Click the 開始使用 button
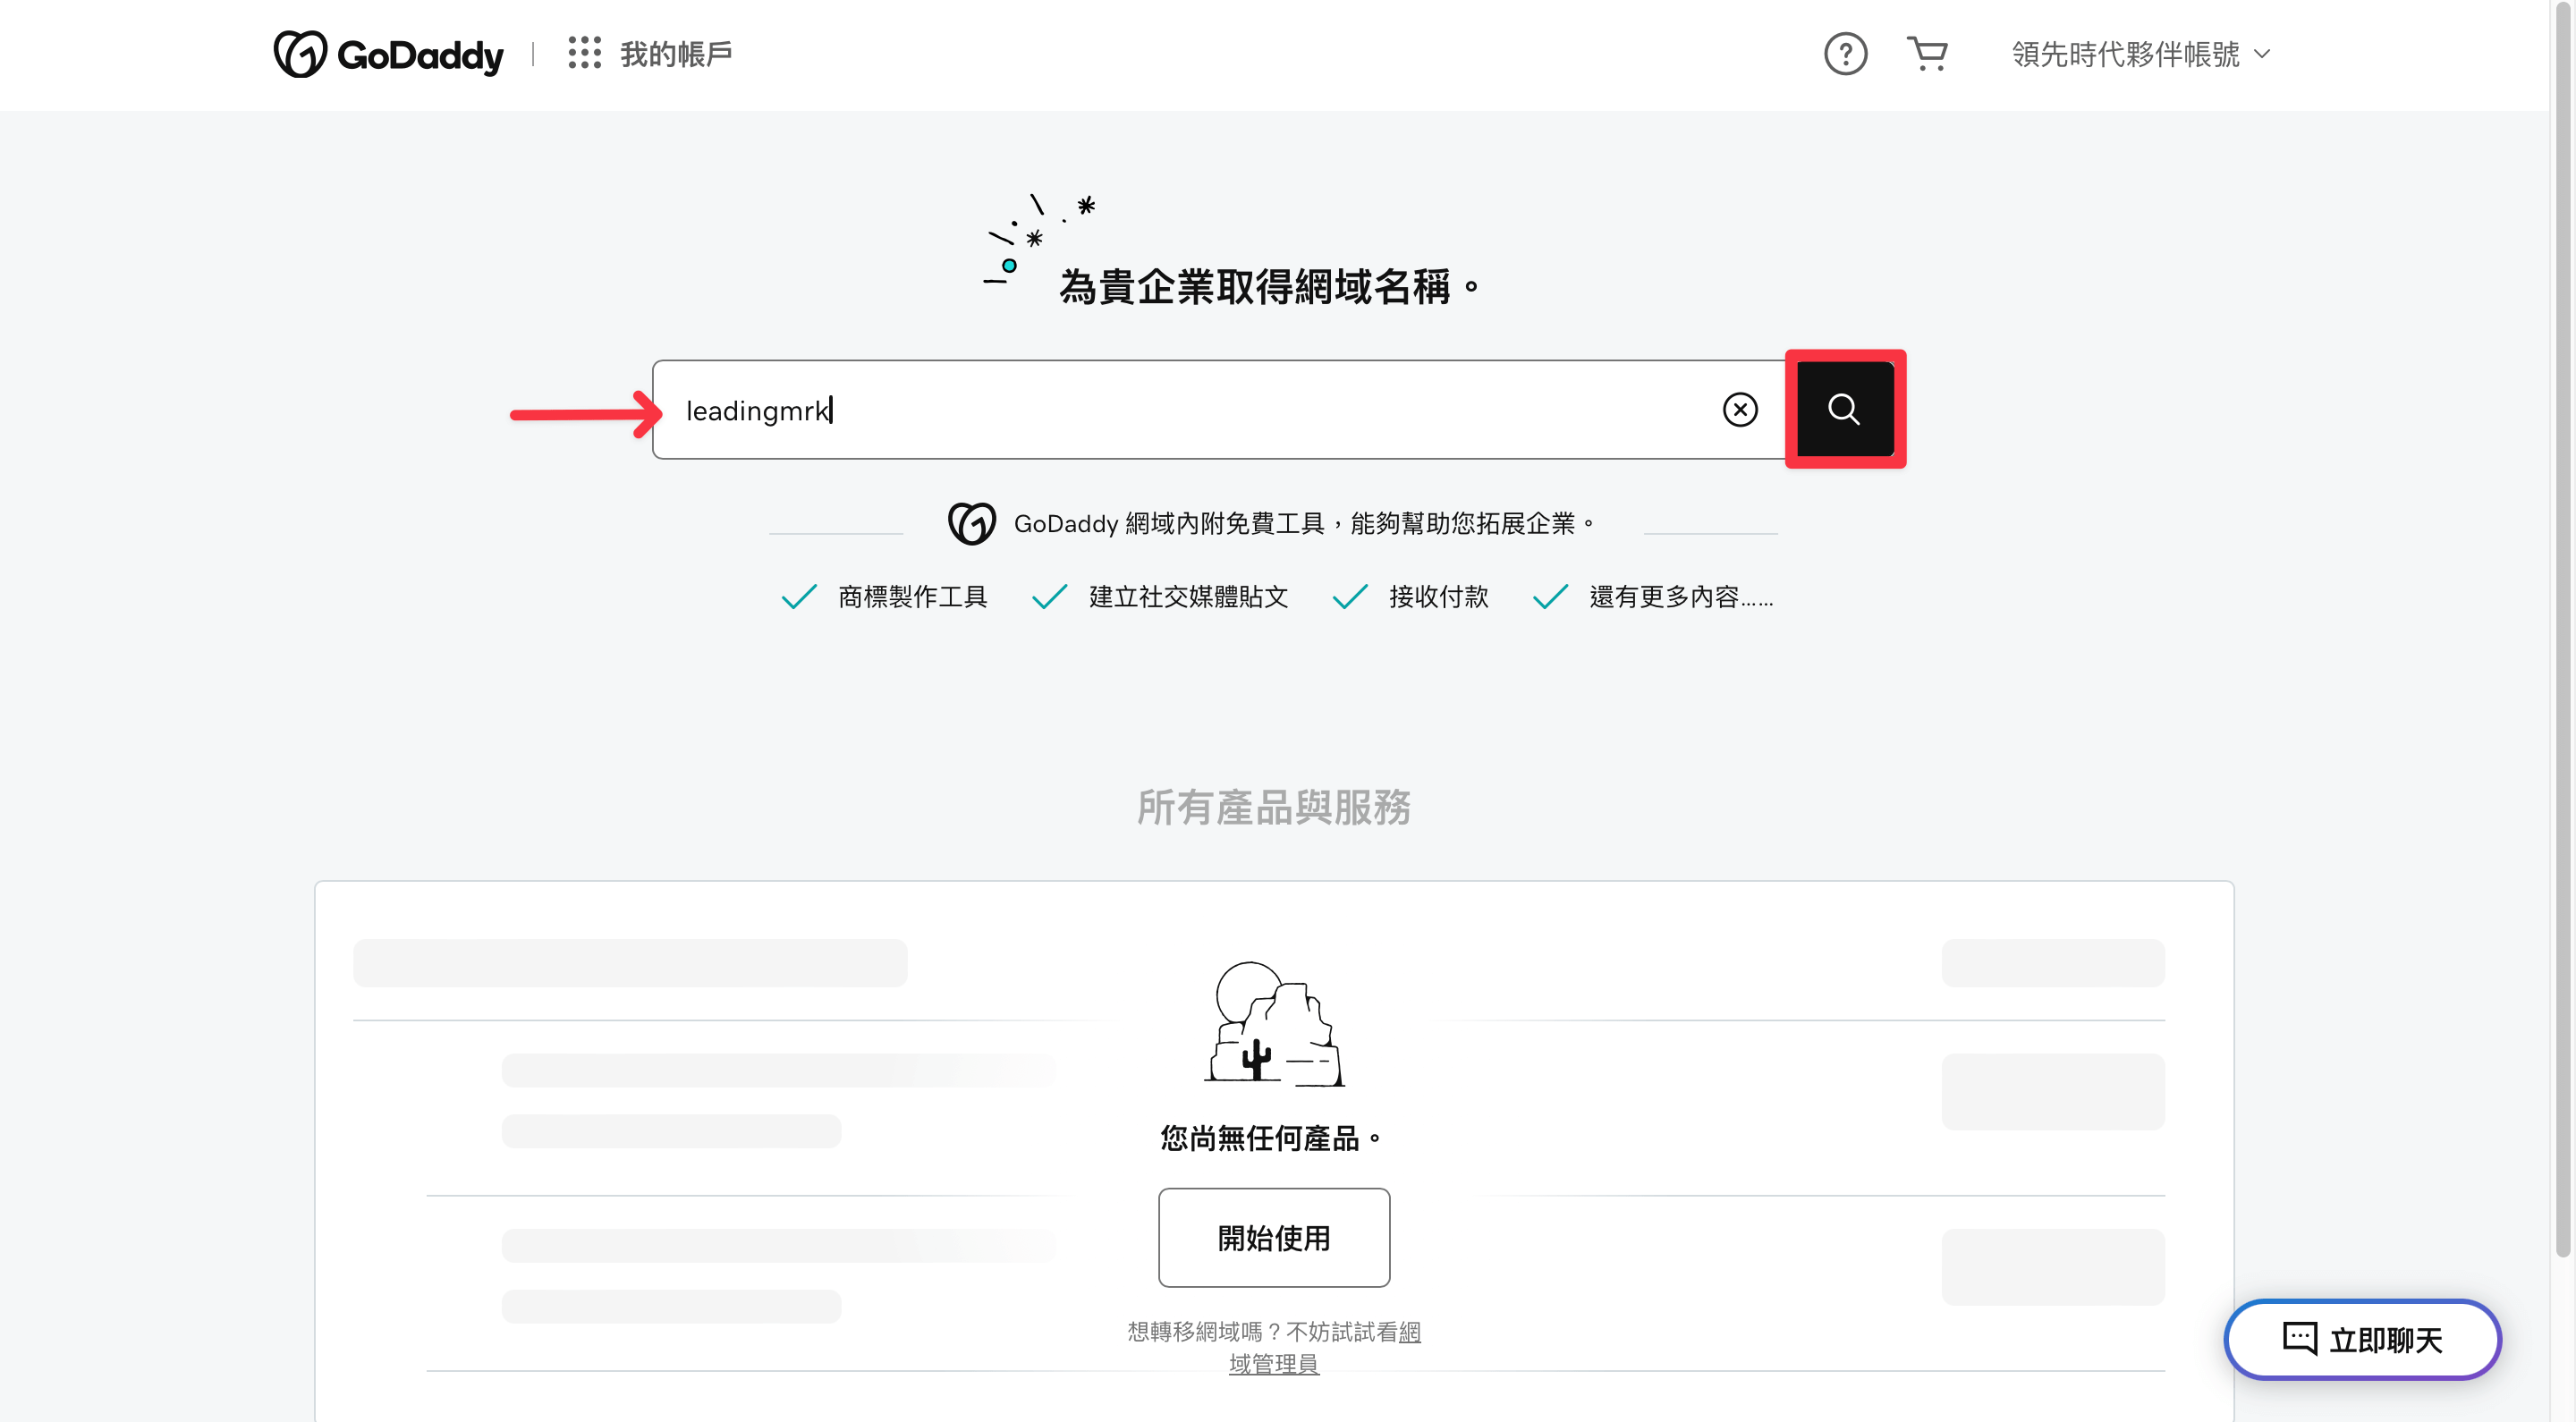Image resolution: width=2576 pixels, height=1422 pixels. [x=1274, y=1238]
